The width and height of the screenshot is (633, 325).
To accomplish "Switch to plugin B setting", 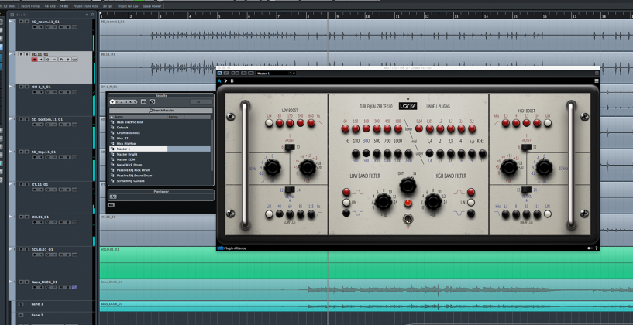I will click(x=232, y=80).
